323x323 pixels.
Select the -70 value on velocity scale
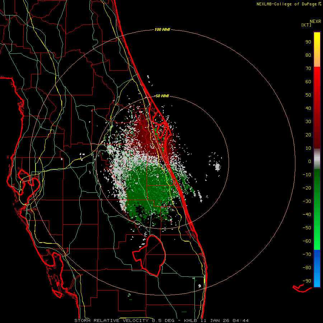pos(307,254)
